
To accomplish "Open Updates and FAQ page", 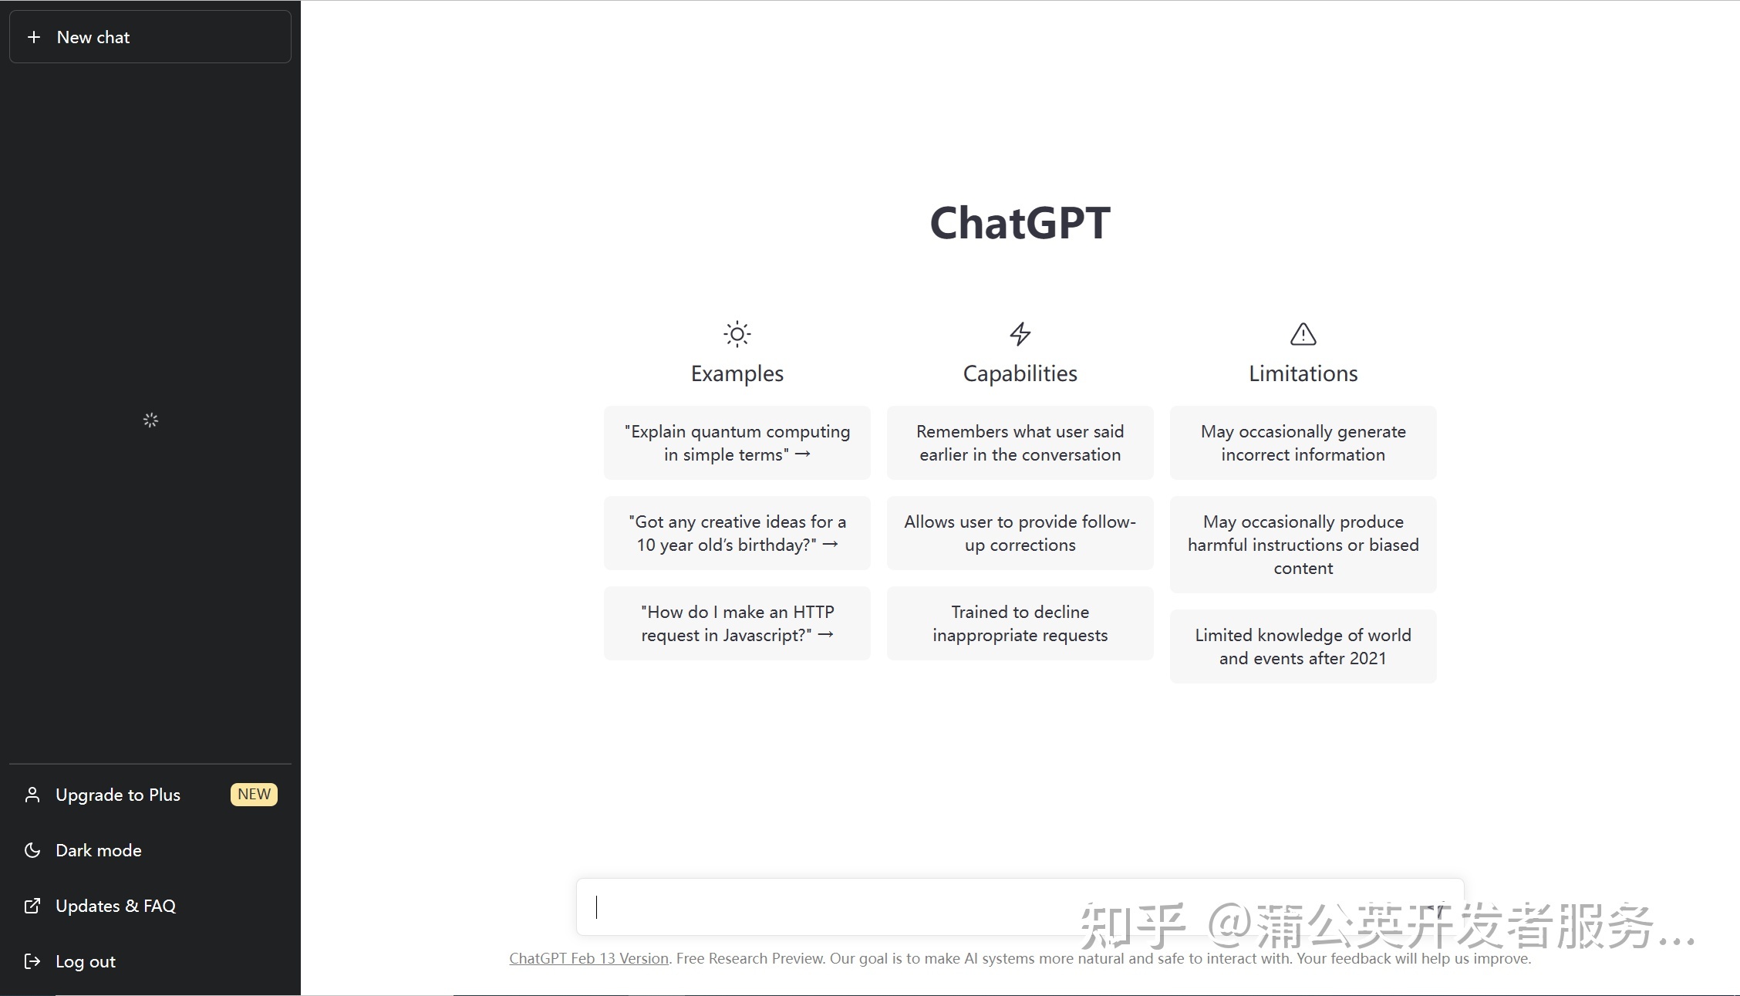I will click(x=116, y=905).
